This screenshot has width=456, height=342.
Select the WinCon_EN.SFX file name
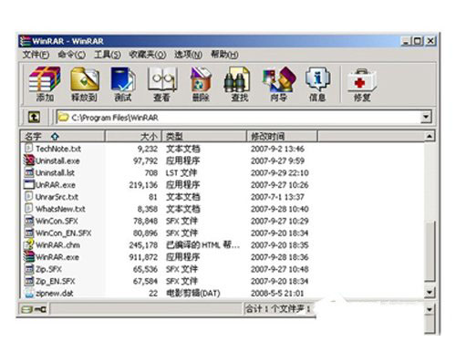pos(64,233)
